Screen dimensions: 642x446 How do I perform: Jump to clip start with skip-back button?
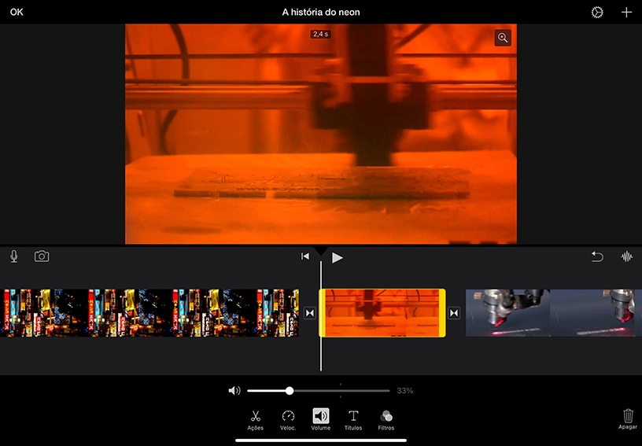[305, 256]
